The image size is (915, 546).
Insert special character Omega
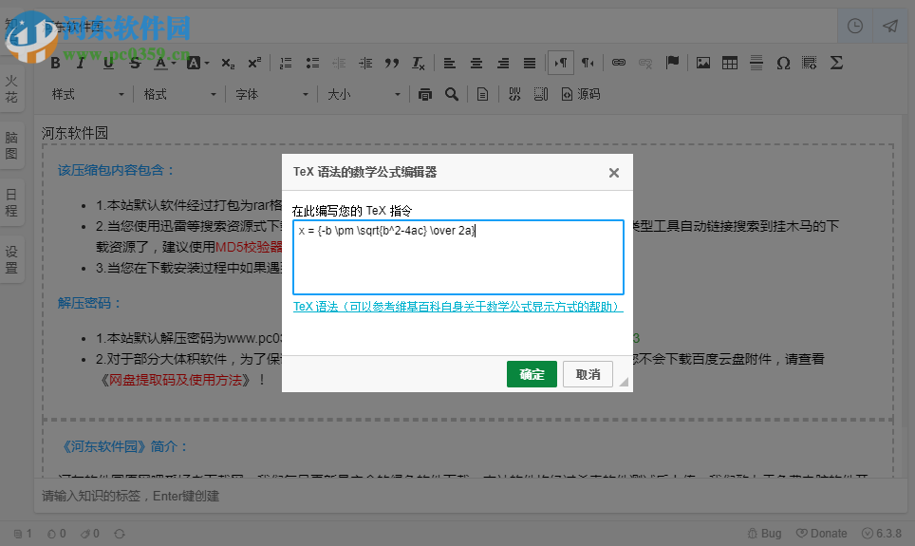coord(783,63)
